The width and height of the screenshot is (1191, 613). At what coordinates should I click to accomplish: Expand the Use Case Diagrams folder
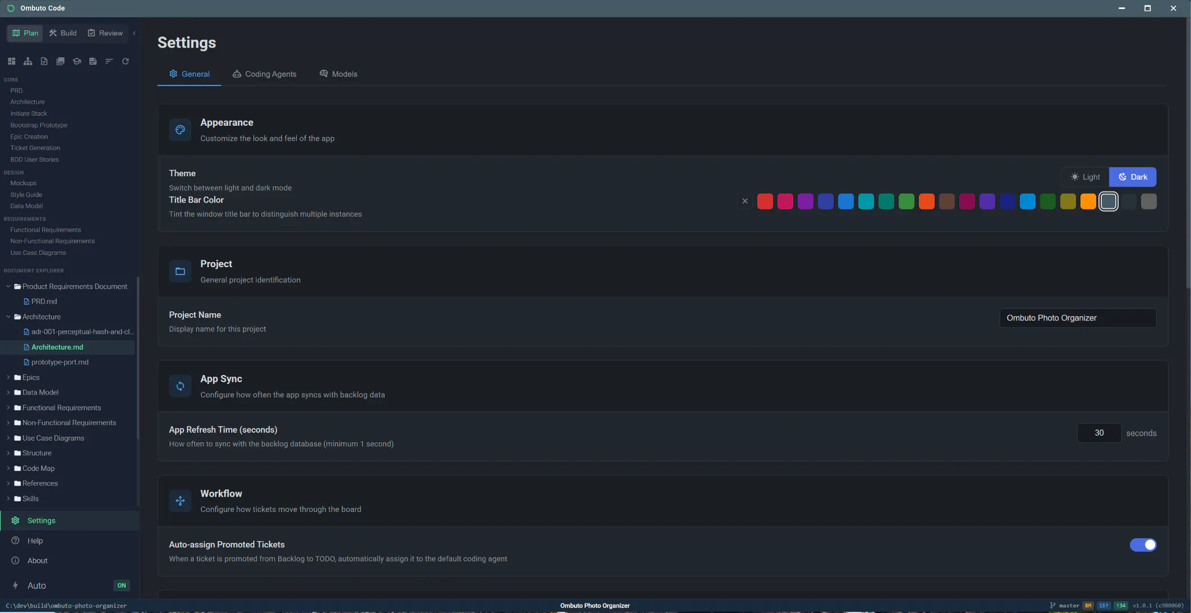[x=8, y=438]
